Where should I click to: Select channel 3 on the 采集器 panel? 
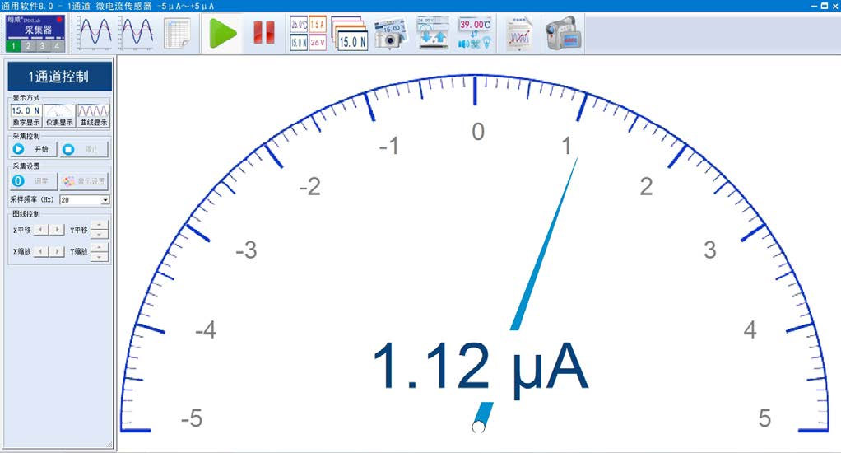pos(42,46)
